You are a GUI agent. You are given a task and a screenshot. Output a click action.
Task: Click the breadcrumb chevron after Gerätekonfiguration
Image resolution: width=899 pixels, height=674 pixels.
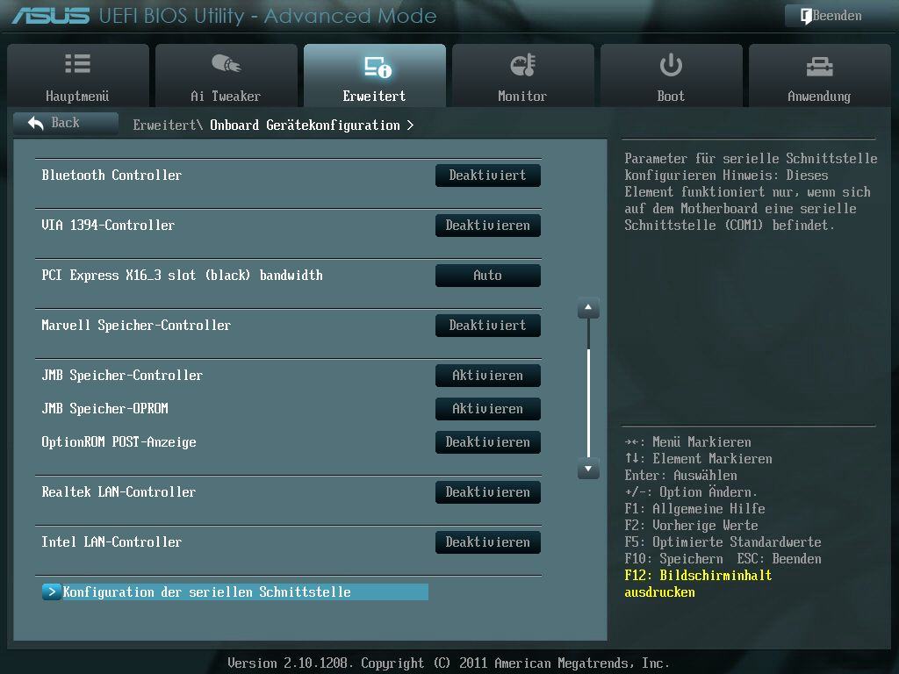point(410,125)
